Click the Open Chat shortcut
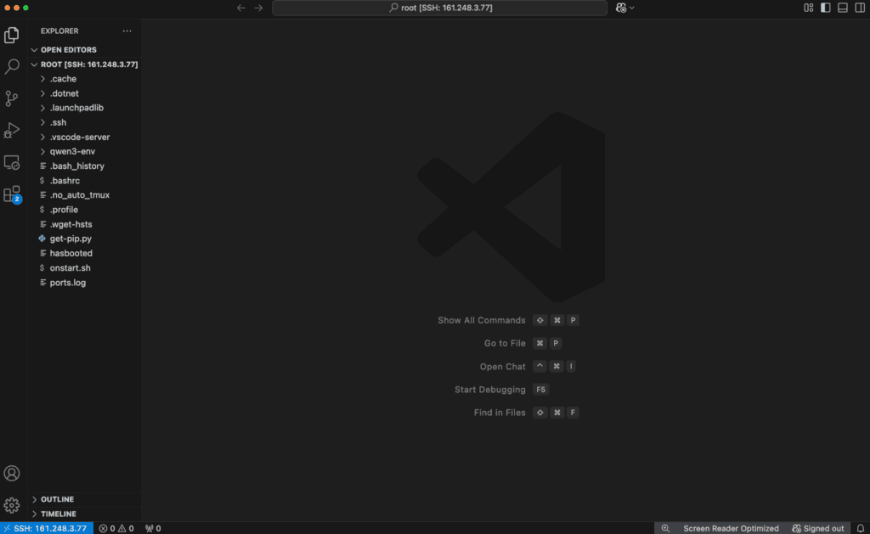This screenshot has width=870, height=534. (528, 367)
